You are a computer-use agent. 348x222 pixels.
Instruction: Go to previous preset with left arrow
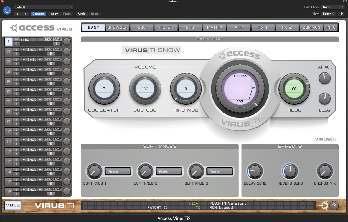(18, 14)
